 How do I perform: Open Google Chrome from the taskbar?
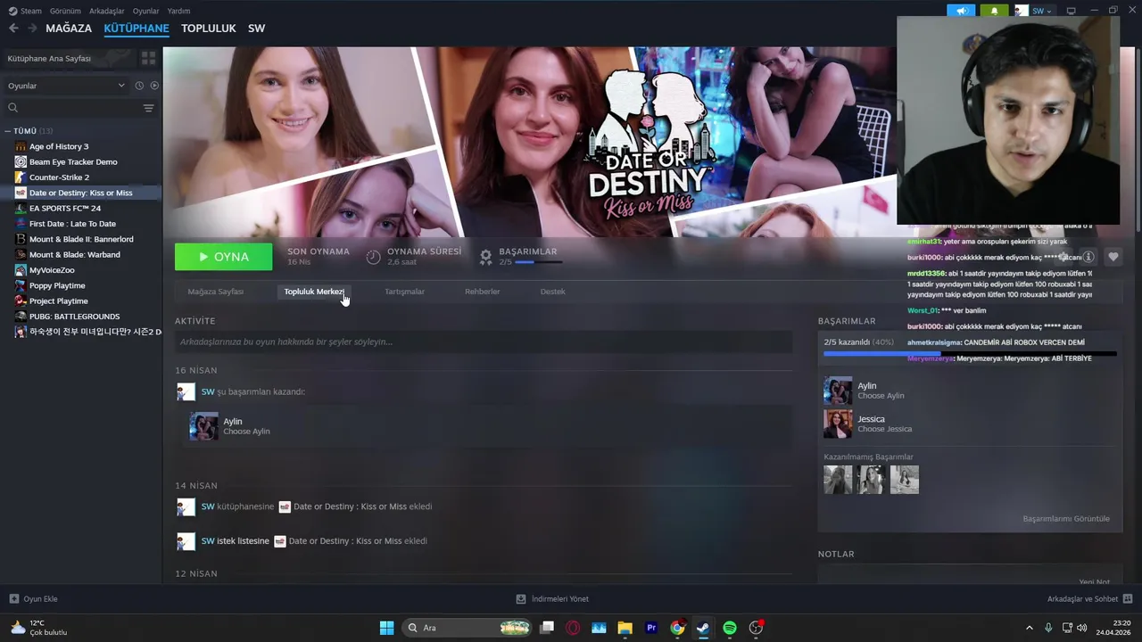point(677,628)
